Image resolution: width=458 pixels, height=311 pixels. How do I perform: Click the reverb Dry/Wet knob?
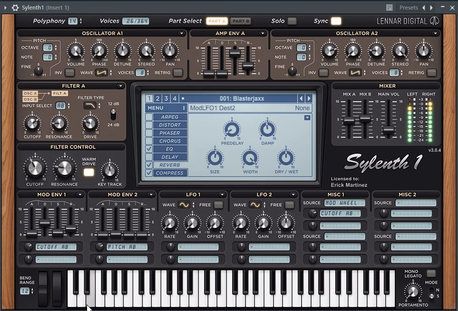coord(286,158)
